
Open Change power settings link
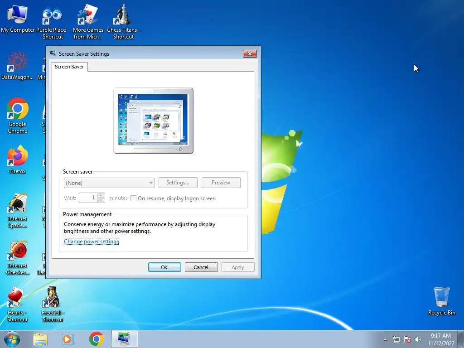pyautogui.click(x=91, y=242)
